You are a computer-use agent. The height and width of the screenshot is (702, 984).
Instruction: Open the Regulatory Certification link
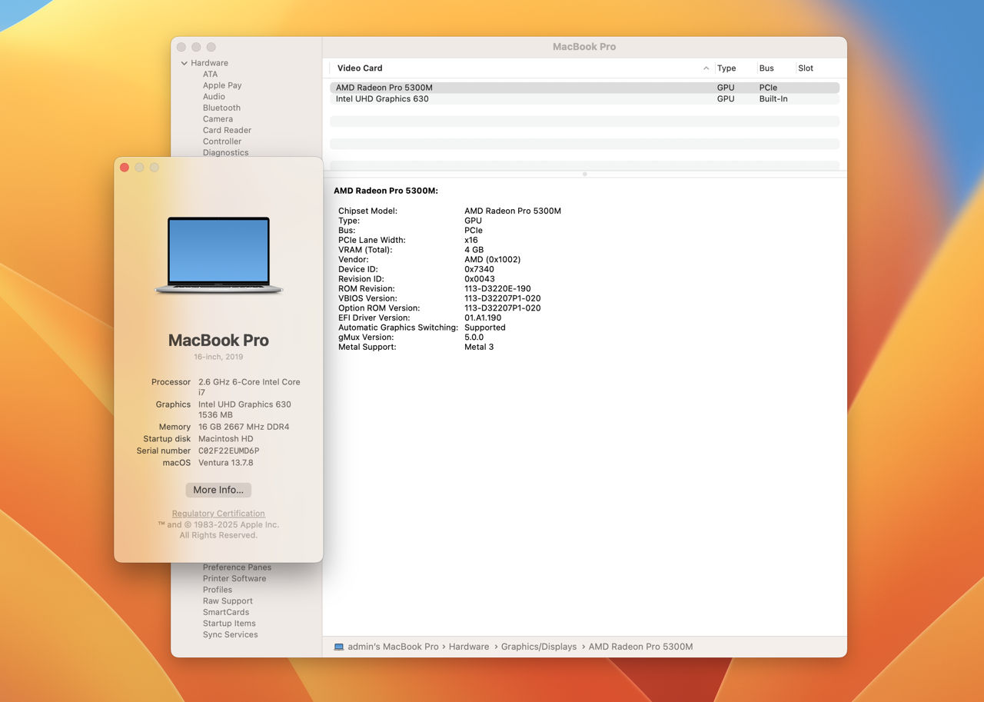click(x=218, y=514)
